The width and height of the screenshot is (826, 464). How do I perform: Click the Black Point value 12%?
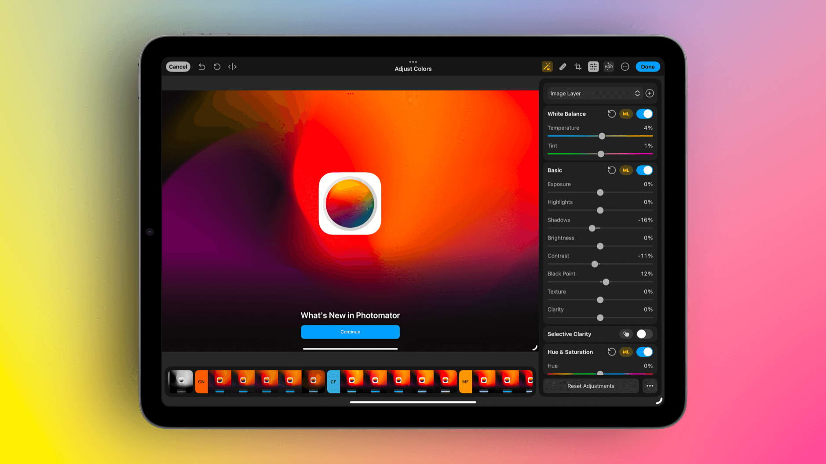647,274
